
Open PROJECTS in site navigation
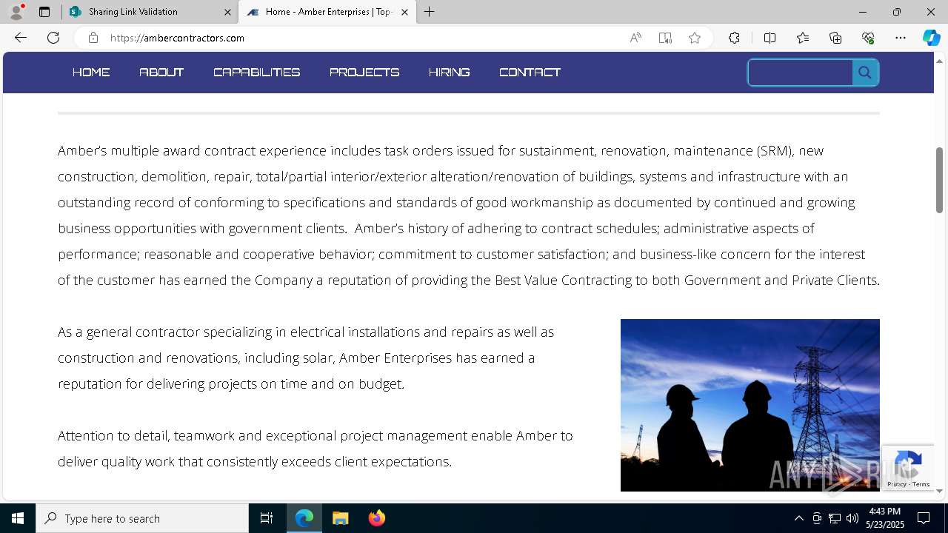tap(364, 72)
